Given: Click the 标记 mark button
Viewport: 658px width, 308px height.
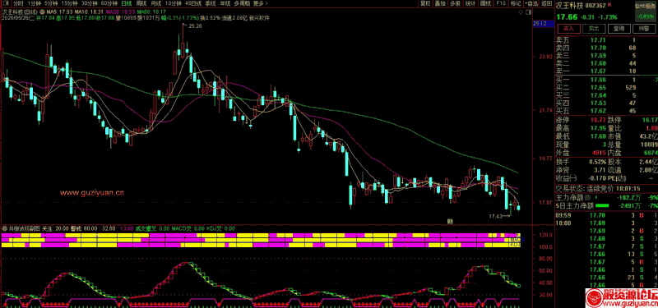Looking at the screenshot, I should [515, 3].
